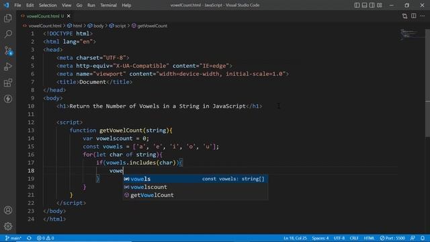Screen dimensions: 430x242
Task: Expand the body breadcrumb item
Action: click(95, 26)
